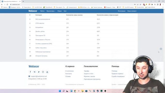165x93 pixels.
Task: Toggle the Chrome side panel icon
Action: 158,5
